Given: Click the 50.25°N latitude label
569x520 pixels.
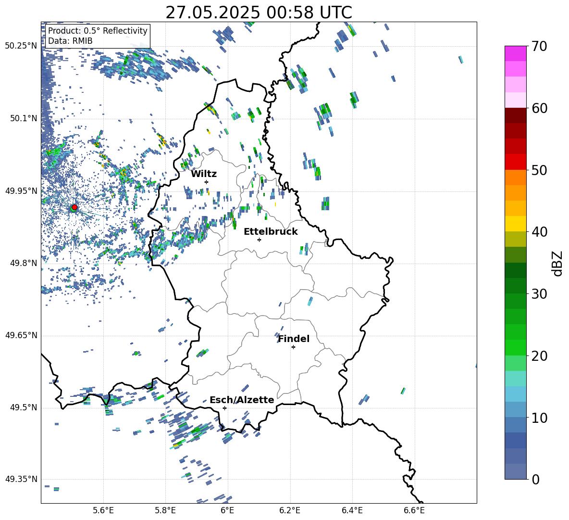Looking at the screenshot, I should click(x=21, y=46).
